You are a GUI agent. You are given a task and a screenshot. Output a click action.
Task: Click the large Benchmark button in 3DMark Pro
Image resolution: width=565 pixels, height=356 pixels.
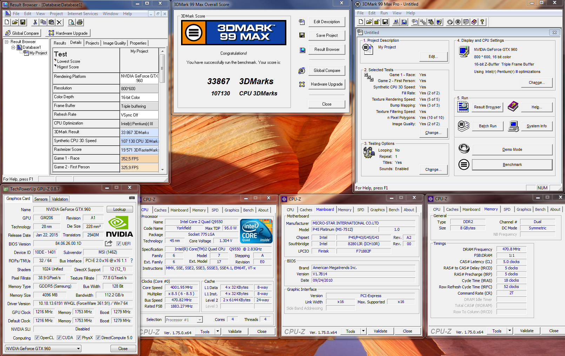(512, 164)
